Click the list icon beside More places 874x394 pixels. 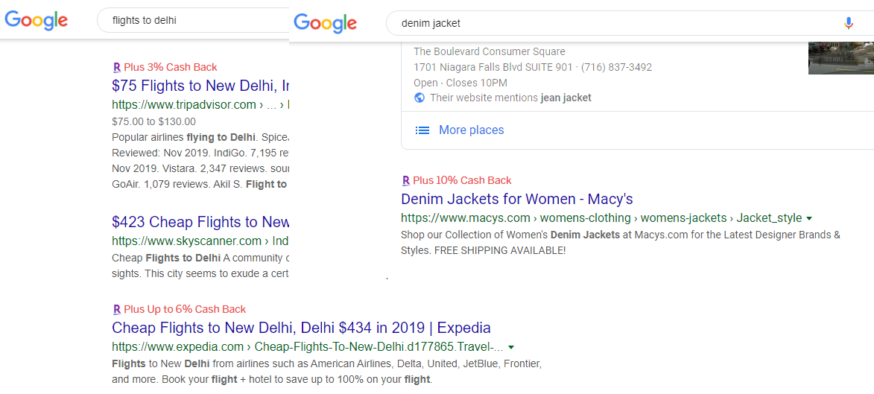click(422, 130)
